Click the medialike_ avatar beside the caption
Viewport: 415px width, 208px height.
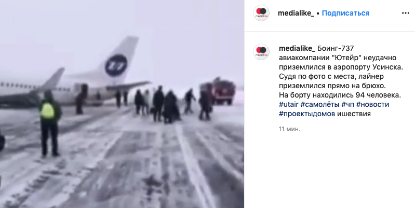coord(261,52)
